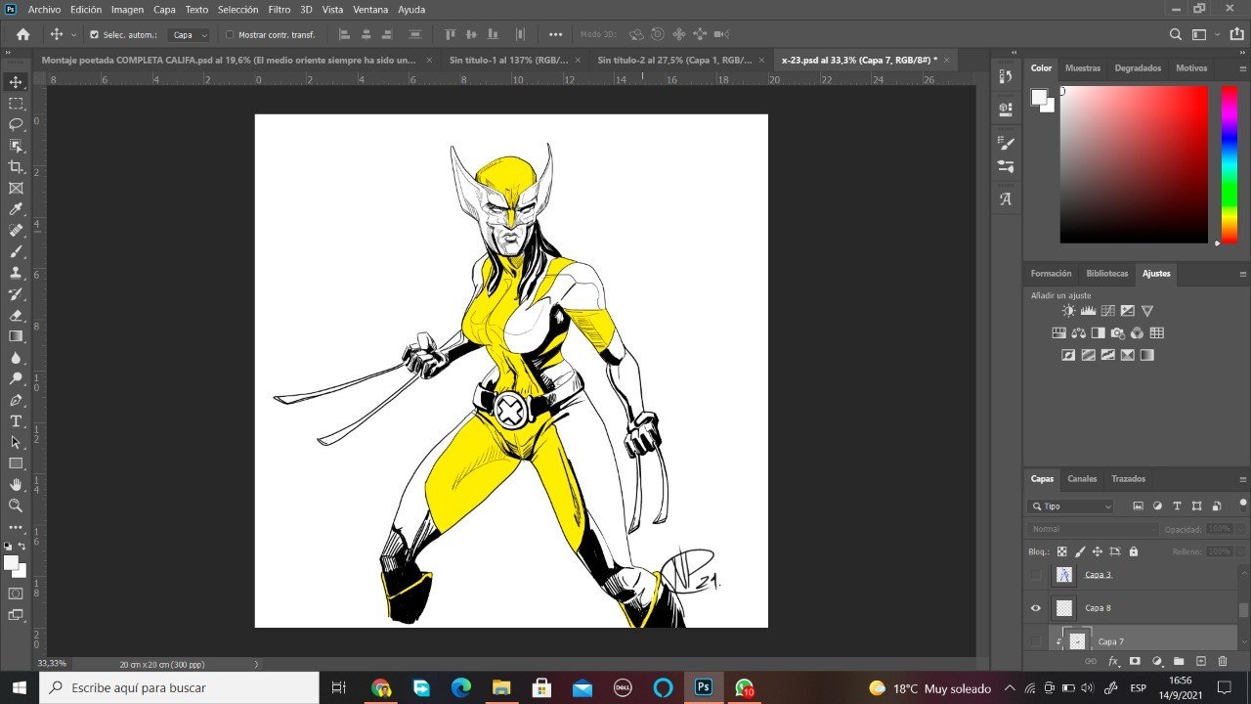
Task: Hide the Capa 8 layer
Action: 1036,608
